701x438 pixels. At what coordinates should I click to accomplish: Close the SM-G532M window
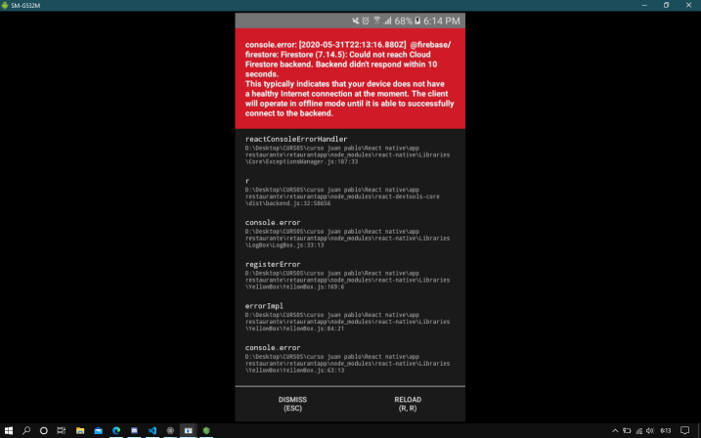pos(688,5)
